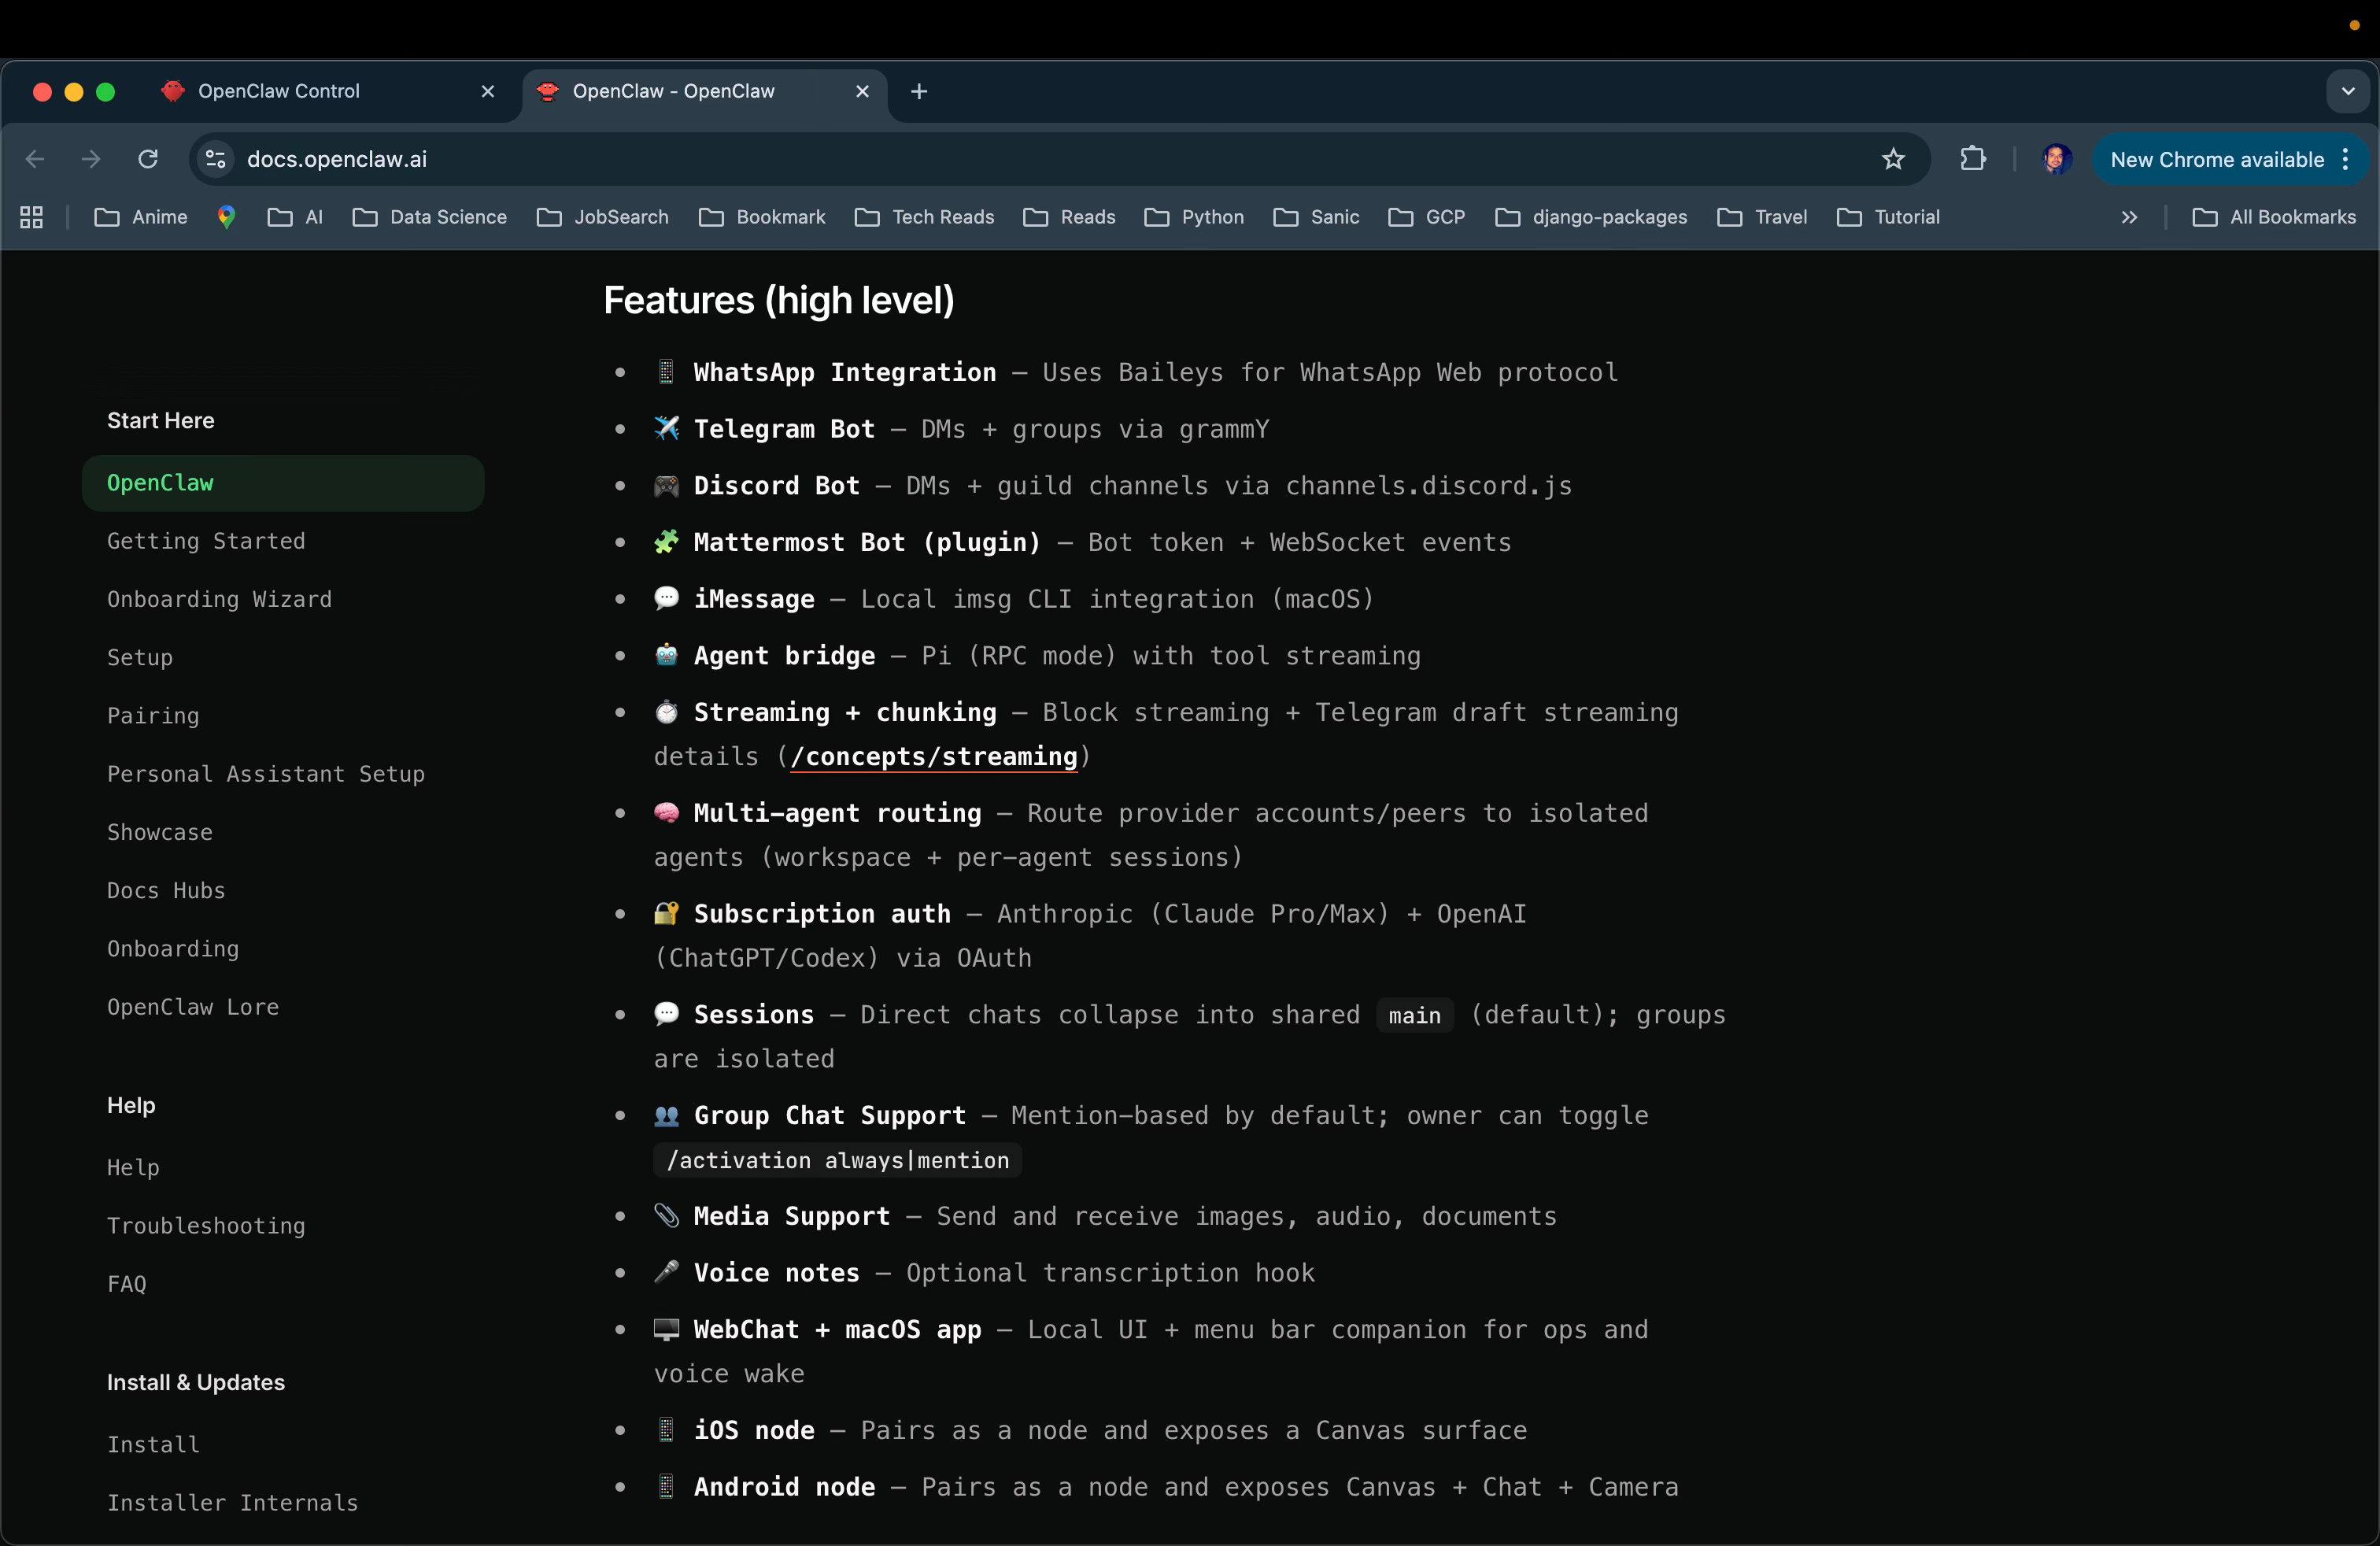The image size is (2380, 1546).
Task: Switch to the OpenClaw Control tab
Action: click(x=279, y=91)
